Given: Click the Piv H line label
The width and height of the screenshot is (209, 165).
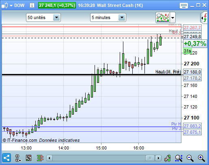Looking at the screenshot, I should pyautogui.click(x=176, y=124).
